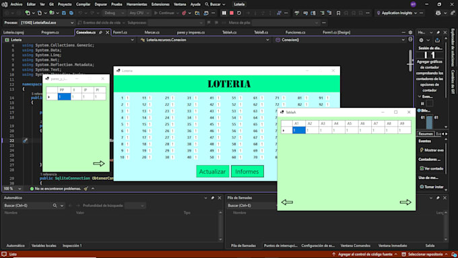Switch to the Funciones.cs tab
Screen dimensions: 458x258
click(295, 32)
